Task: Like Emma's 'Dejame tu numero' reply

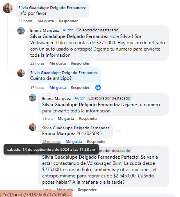Action: click(66, 119)
